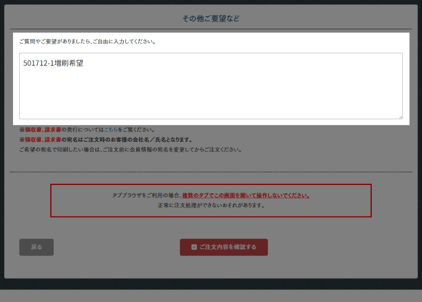Click the resize handle of the request textarea
The image size is (422, 302).
coord(400,117)
